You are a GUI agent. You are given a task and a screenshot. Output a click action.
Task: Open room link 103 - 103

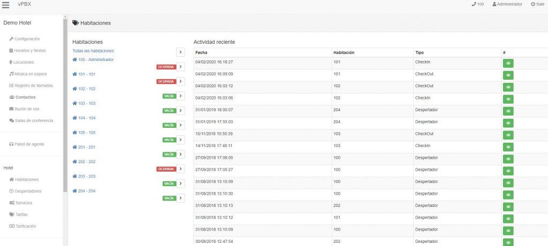pyautogui.click(x=83, y=103)
